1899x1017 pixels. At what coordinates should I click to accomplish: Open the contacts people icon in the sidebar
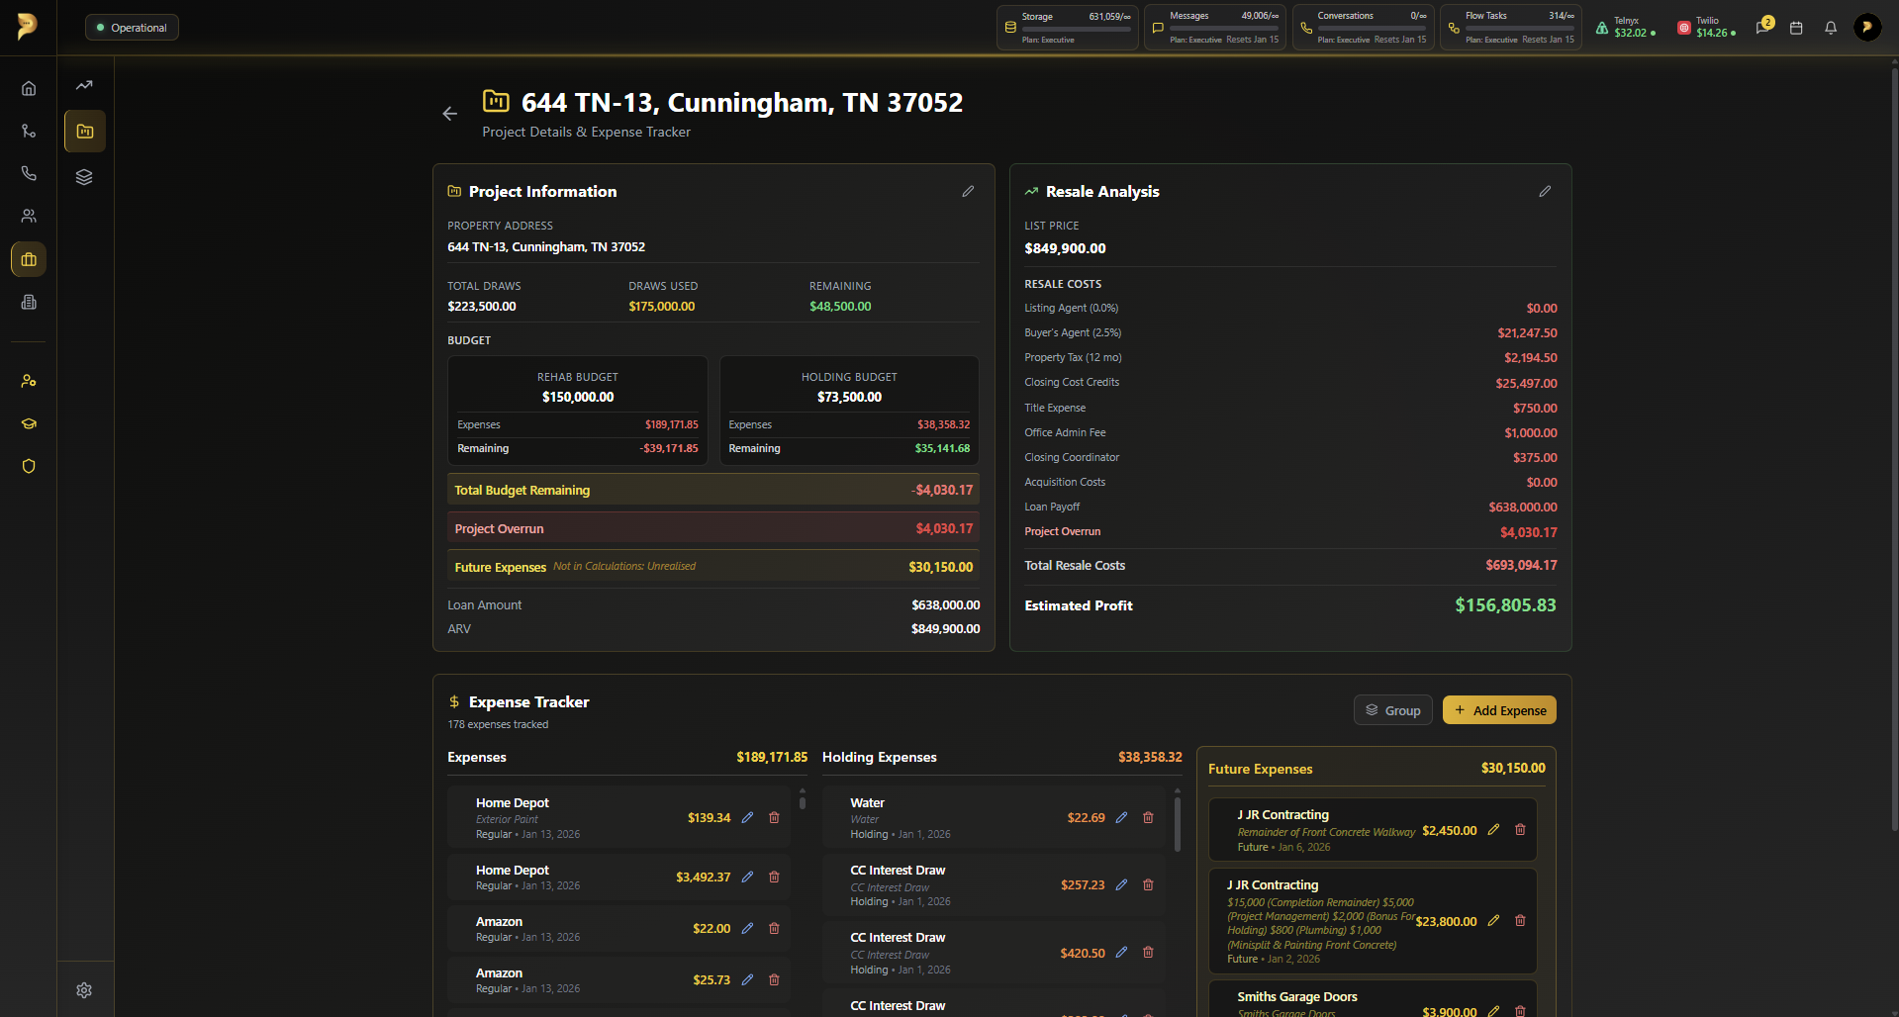click(x=29, y=216)
